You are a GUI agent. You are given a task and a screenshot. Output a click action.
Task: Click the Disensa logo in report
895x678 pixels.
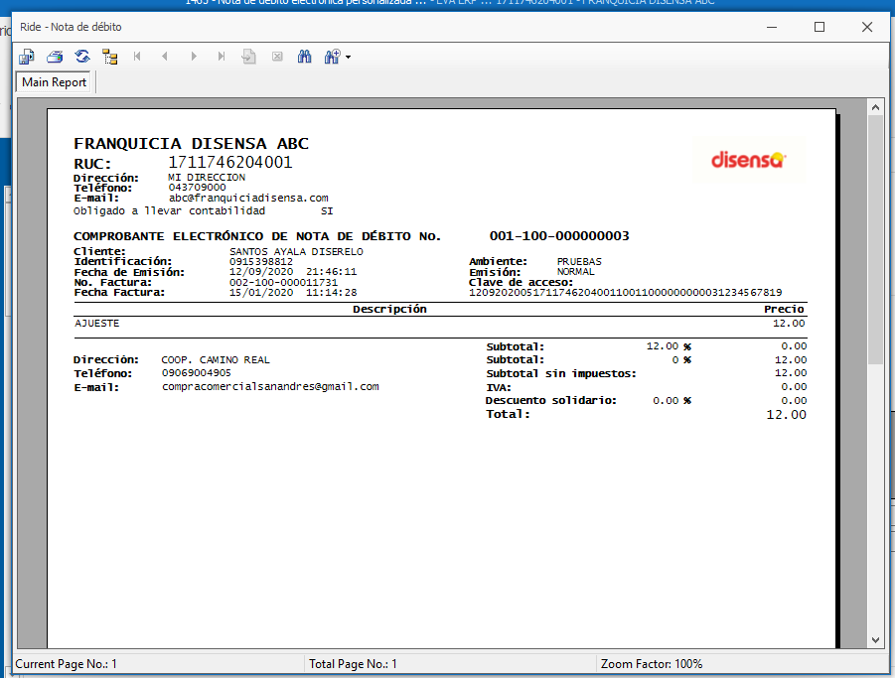(x=748, y=159)
